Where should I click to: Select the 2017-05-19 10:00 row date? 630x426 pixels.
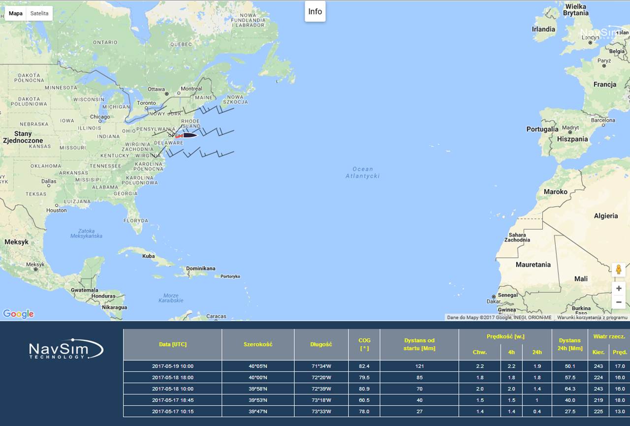pos(173,366)
